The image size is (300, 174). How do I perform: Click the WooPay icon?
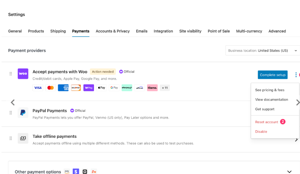[x=89, y=88]
